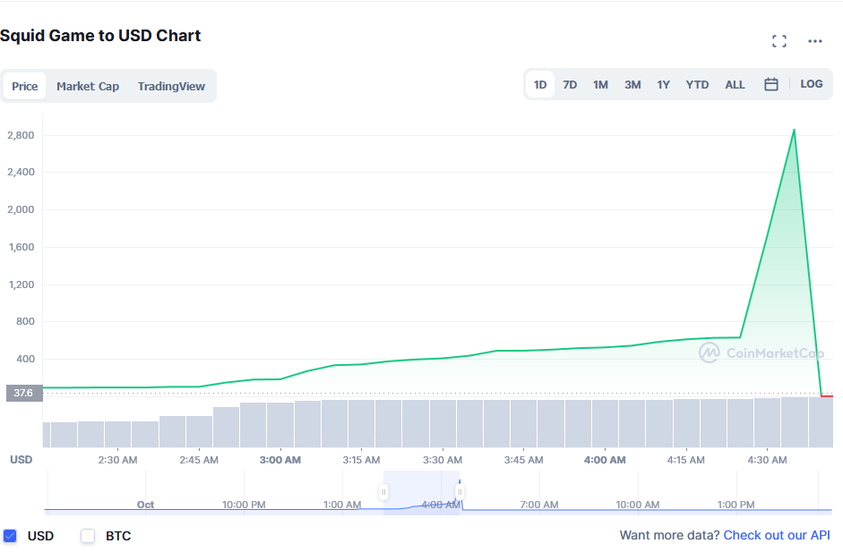
Task: Select the 1Y time range
Action: (664, 84)
